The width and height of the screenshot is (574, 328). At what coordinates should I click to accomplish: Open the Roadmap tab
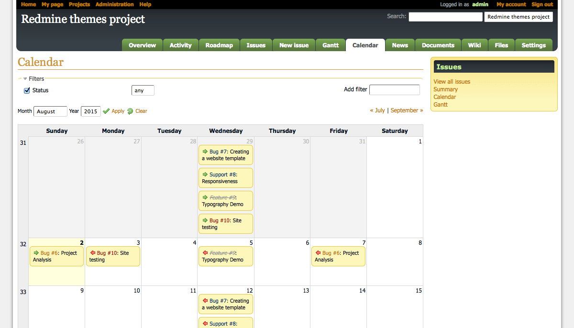[219, 45]
